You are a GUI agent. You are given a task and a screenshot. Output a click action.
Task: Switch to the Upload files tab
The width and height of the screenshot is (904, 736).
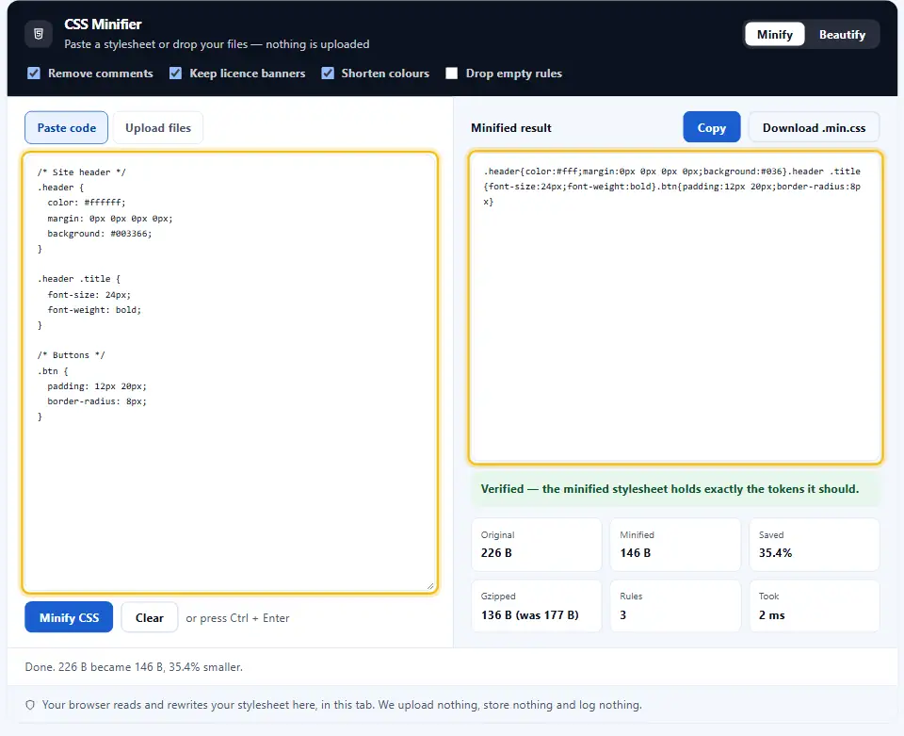coord(158,127)
